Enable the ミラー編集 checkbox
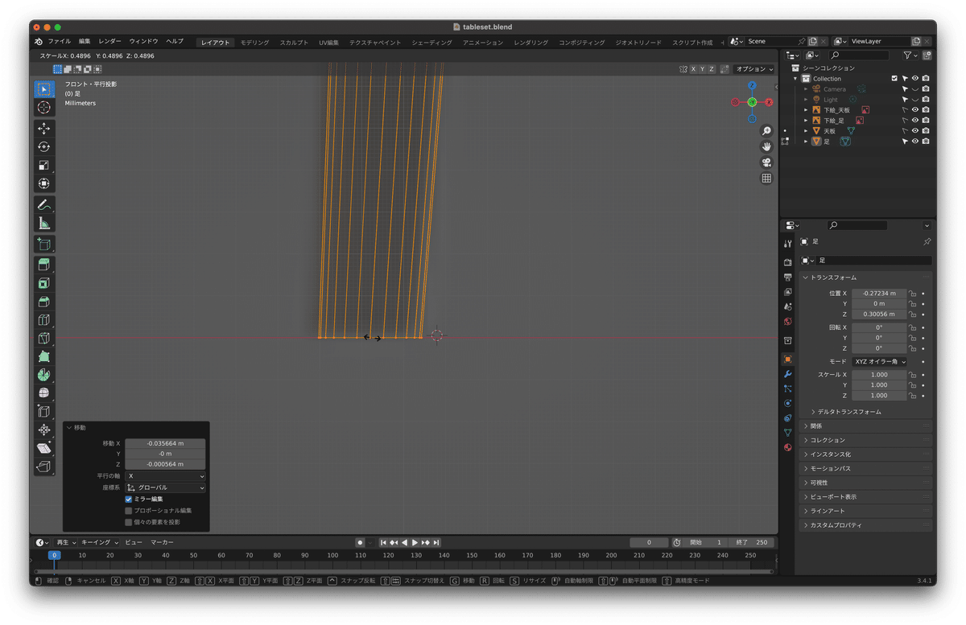 click(129, 500)
